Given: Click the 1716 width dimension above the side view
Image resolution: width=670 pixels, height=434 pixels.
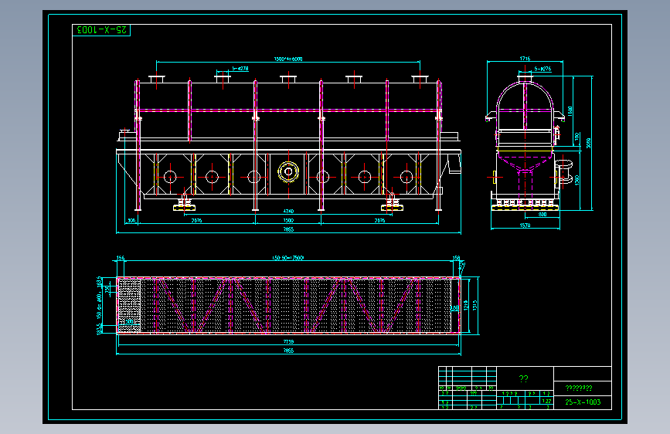Looking at the screenshot, I should tap(525, 59).
